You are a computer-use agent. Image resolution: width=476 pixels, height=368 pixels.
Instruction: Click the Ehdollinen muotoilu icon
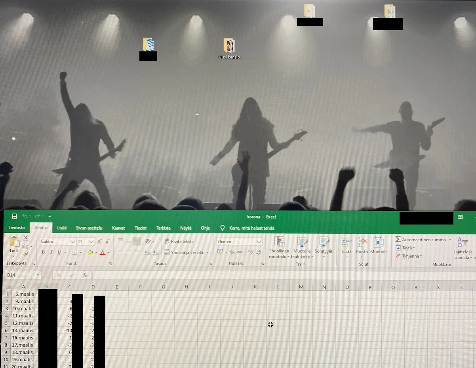click(x=280, y=242)
